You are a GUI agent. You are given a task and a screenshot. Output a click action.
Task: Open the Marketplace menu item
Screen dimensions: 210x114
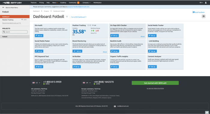pyautogui.click(x=97, y=3)
